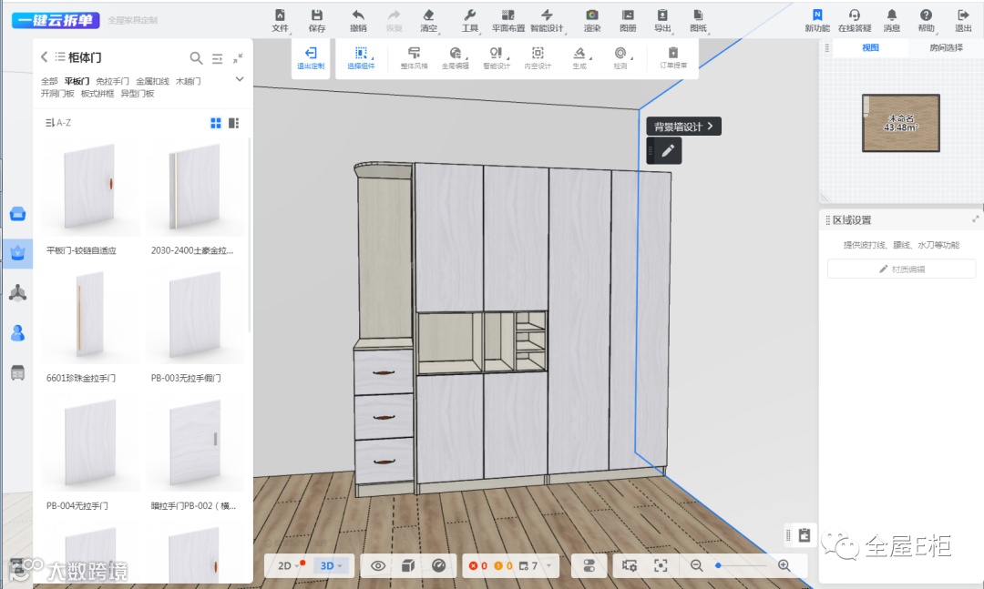Viewport: 984px width, 589px height.
Task: Click the 保存 save icon
Action: [317, 15]
